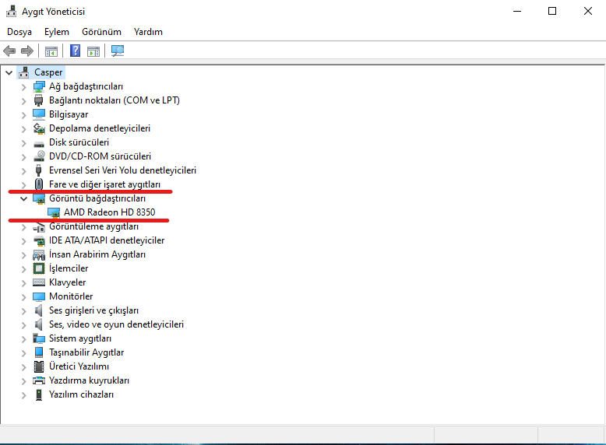Image resolution: width=606 pixels, height=445 pixels.
Task: Expand the Disk sürücüleri category
Action: click(x=23, y=143)
